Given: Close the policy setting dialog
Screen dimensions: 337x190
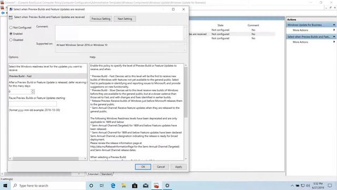Looking at the screenshot, I should 184,9.
